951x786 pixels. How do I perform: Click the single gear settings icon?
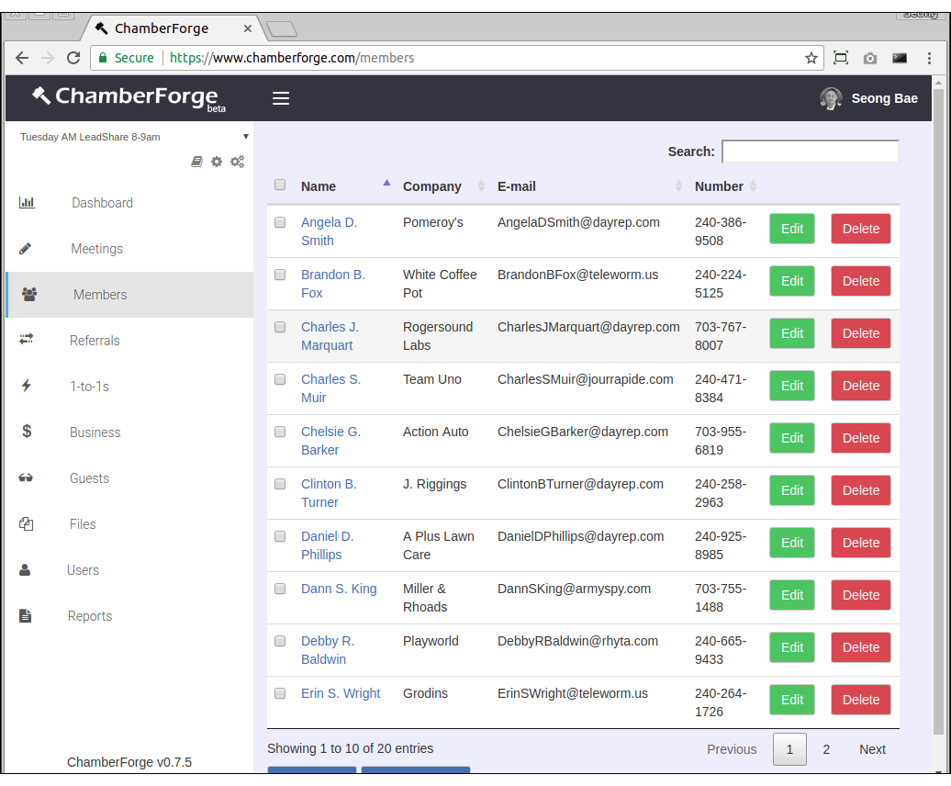pos(217,162)
